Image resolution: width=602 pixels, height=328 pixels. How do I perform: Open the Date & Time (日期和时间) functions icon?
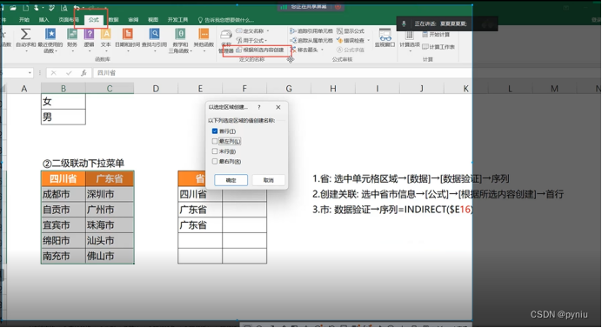pyautogui.click(x=128, y=34)
